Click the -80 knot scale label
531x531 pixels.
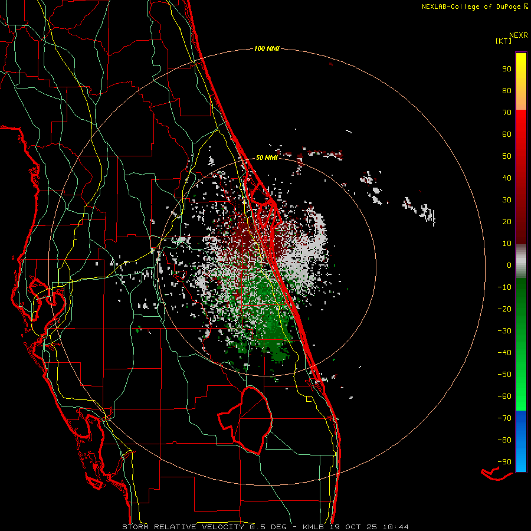click(x=504, y=440)
